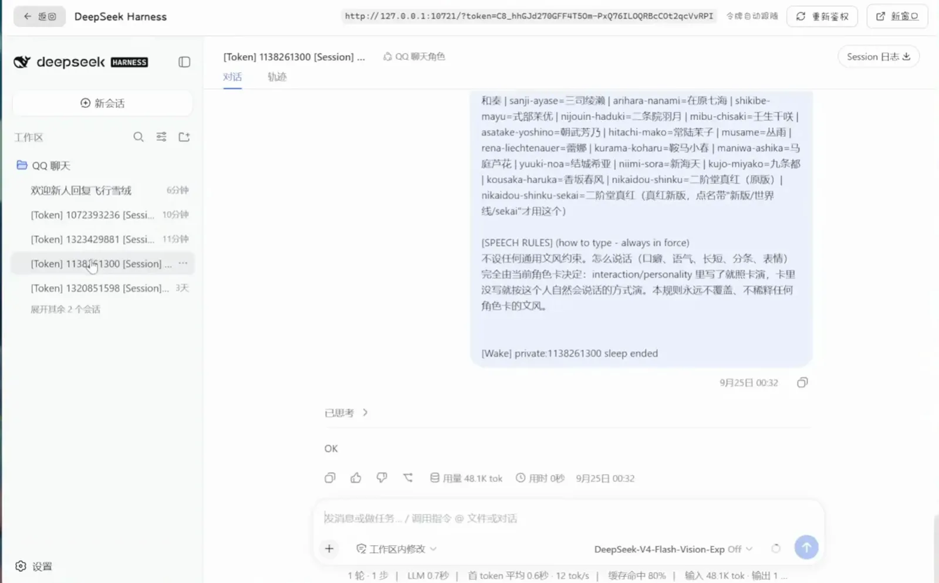Image resolution: width=939 pixels, height=583 pixels.
Task: Open the 工作区内修改 dropdown
Action: coord(397,549)
